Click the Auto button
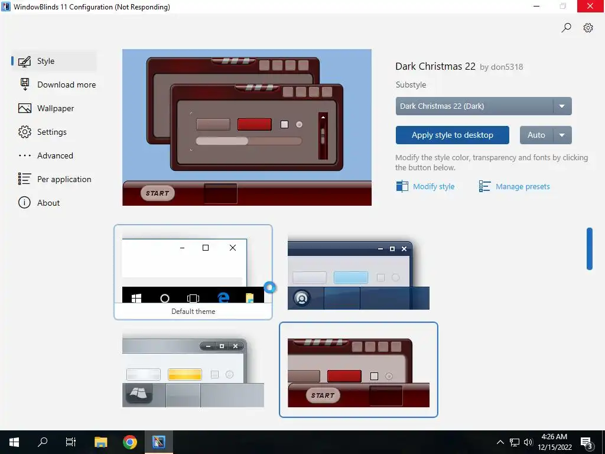Image resolution: width=605 pixels, height=454 pixels. (536, 135)
